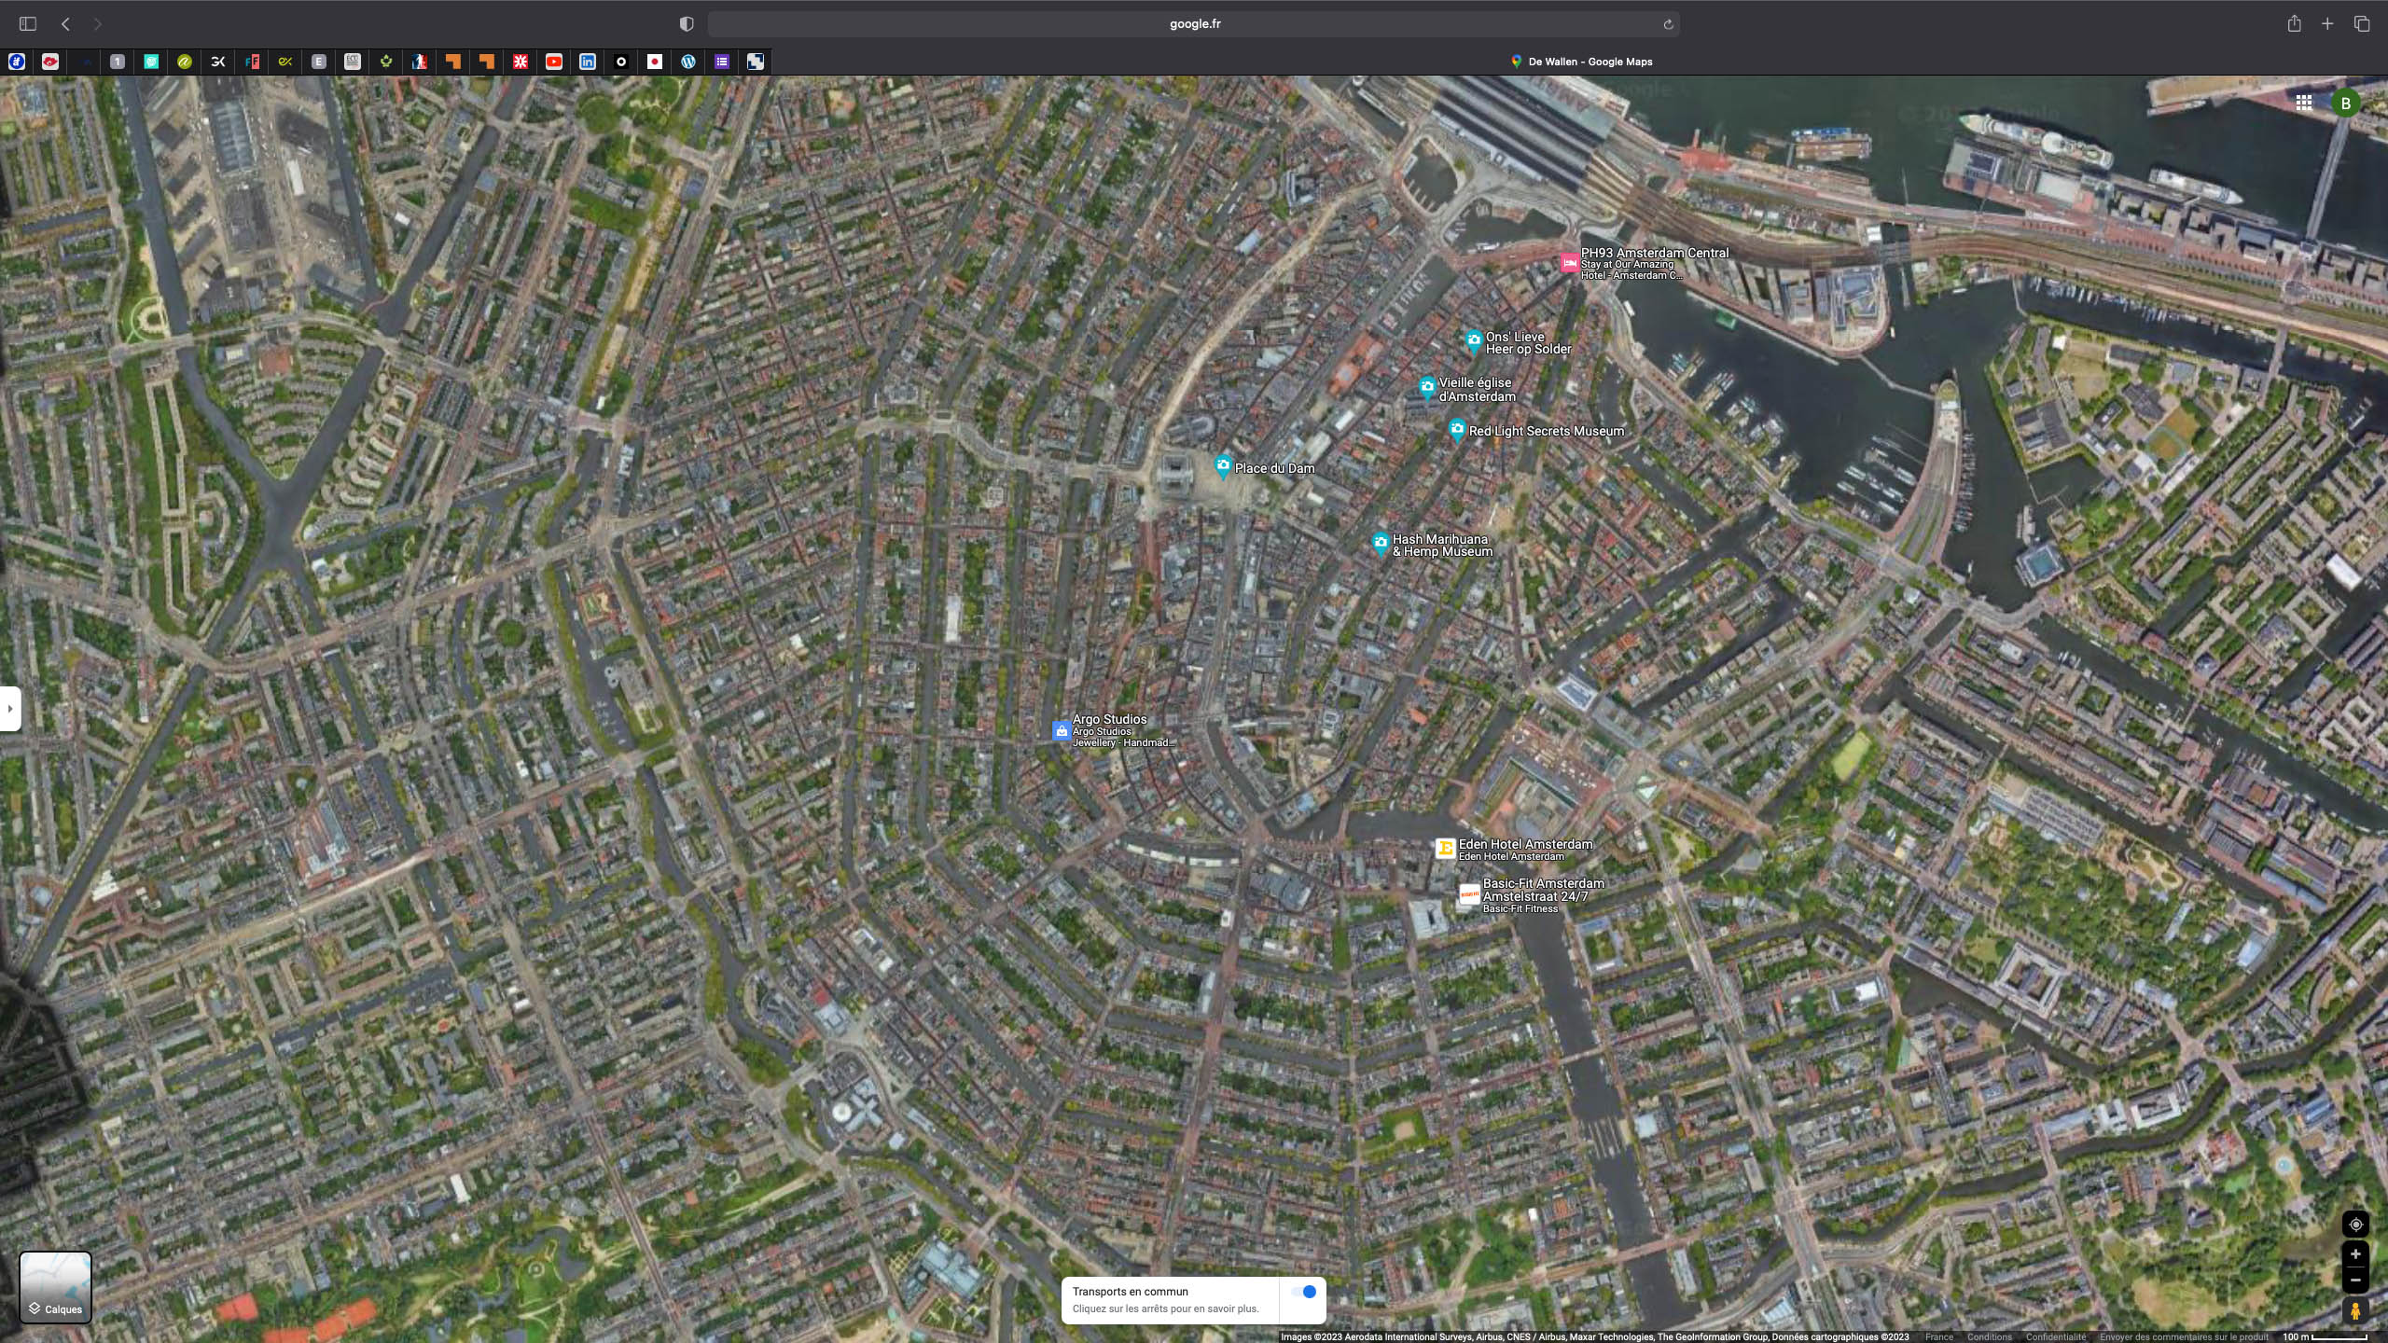The height and width of the screenshot is (1343, 2388).
Task: Click Envoyer des commentaires sur le produit
Action: point(2184,1336)
